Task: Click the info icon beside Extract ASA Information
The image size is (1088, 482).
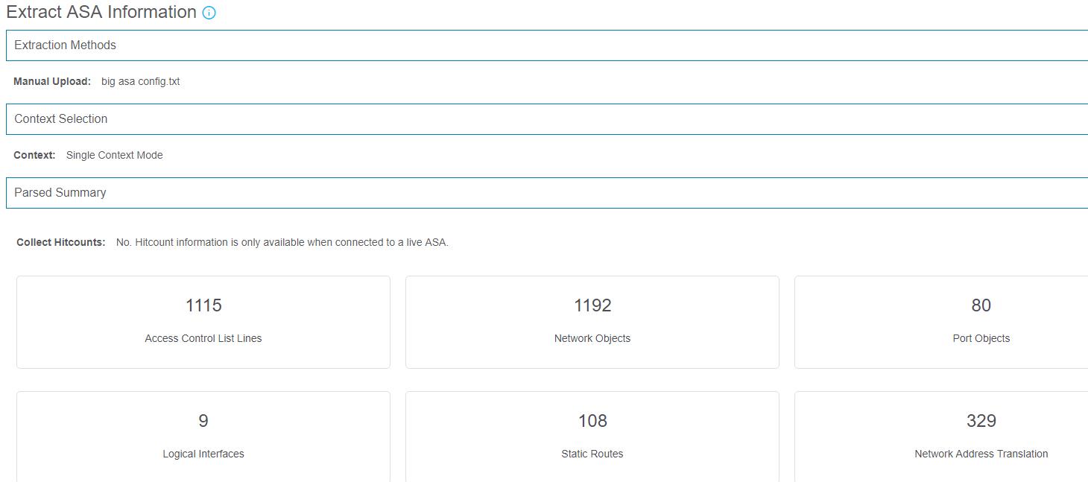Action: tap(209, 13)
